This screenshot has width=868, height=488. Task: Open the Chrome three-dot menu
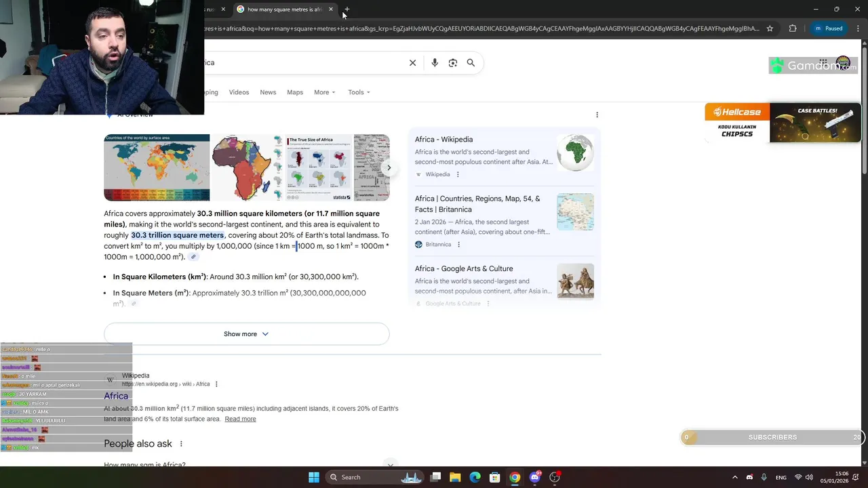857,28
